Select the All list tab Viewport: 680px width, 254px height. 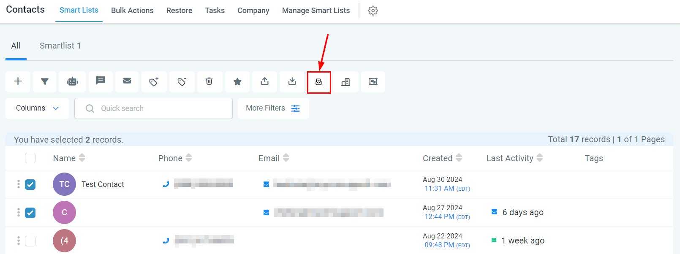(x=16, y=46)
